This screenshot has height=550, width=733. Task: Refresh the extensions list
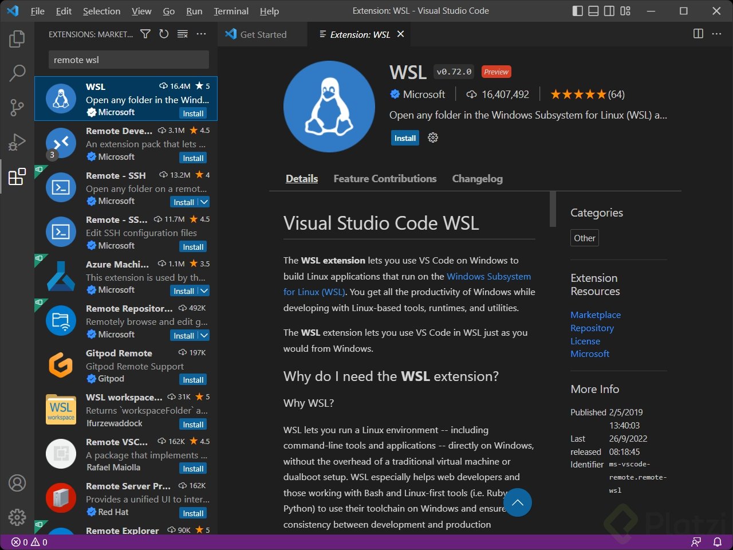(164, 34)
